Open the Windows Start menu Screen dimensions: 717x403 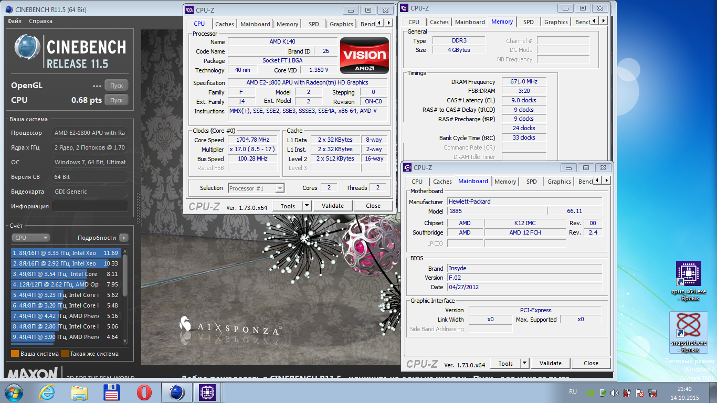point(13,392)
